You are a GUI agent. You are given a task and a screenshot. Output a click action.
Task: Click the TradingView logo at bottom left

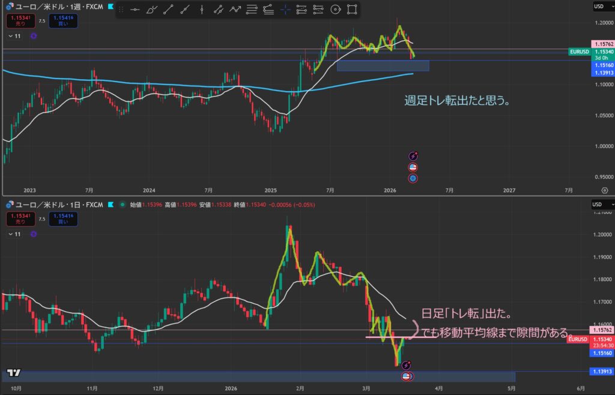(x=14, y=373)
